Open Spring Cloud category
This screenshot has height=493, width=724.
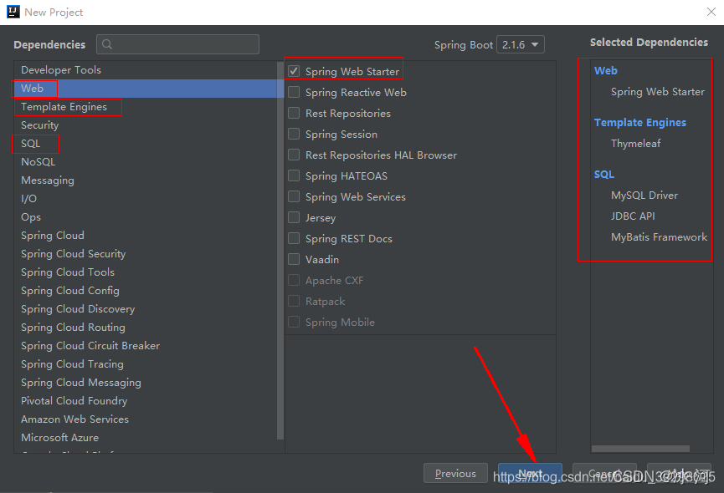(146, 236)
